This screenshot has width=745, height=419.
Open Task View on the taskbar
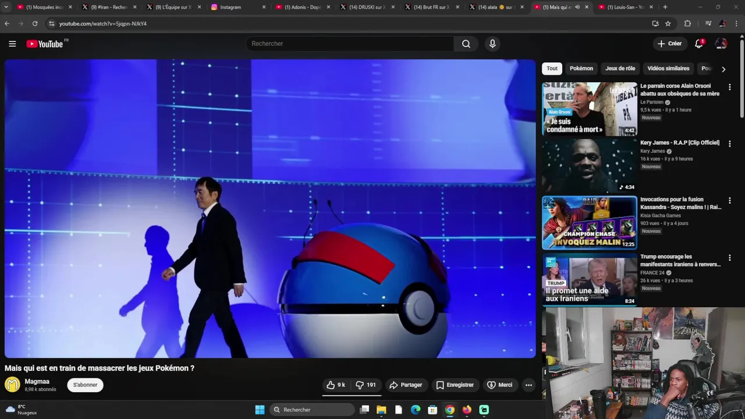(364, 410)
